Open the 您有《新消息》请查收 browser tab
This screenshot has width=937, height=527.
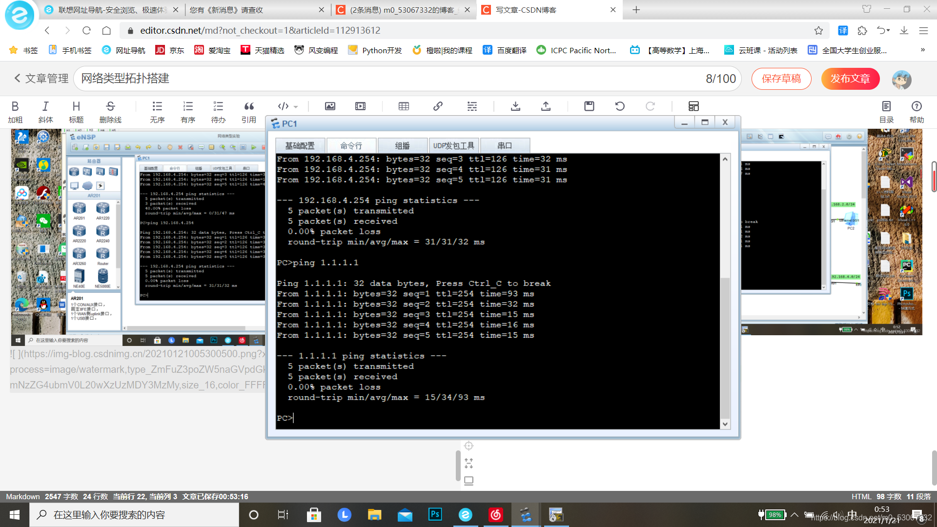(x=256, y=10)
